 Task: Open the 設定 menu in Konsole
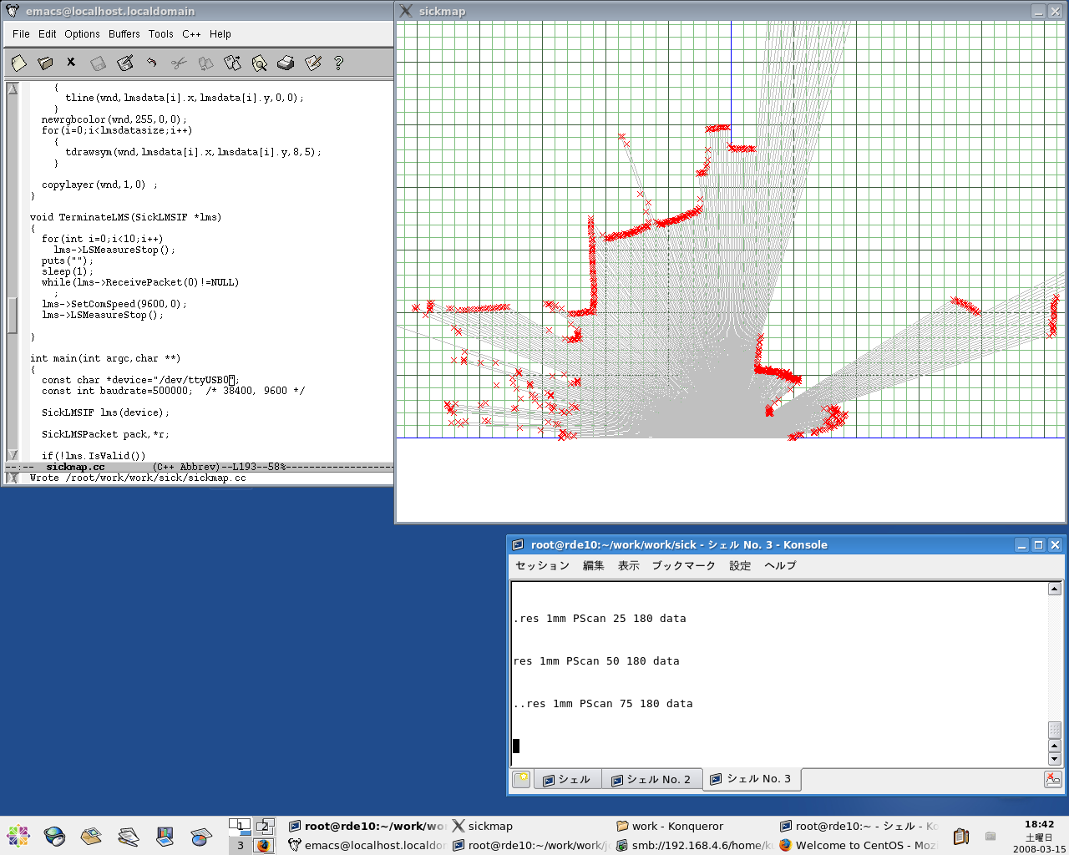(x=740, y=565)
